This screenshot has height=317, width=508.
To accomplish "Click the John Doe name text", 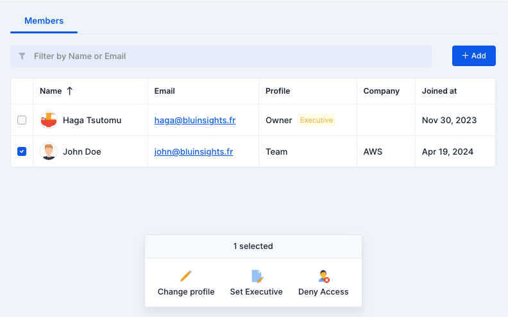I will 82,151.
